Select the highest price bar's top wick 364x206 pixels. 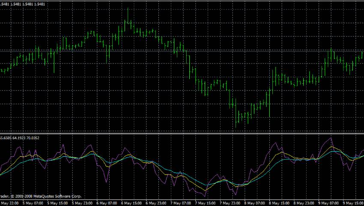[x=128, y=9]
